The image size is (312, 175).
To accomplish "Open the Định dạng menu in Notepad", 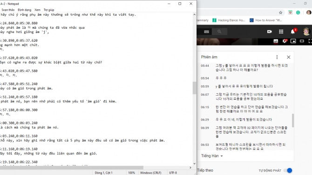I will tap(25, 10).
